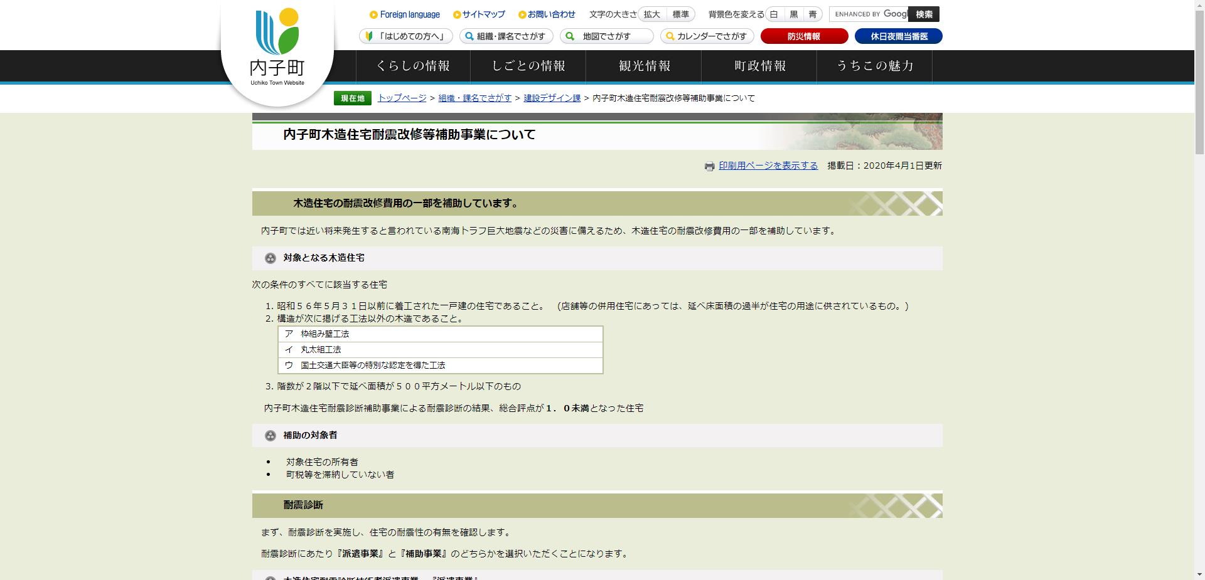Open the 観光情報 menu

click(644, 66)
